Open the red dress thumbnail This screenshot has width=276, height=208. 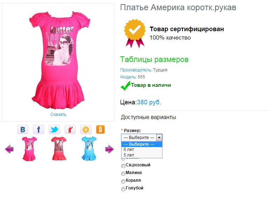point(59,149)
